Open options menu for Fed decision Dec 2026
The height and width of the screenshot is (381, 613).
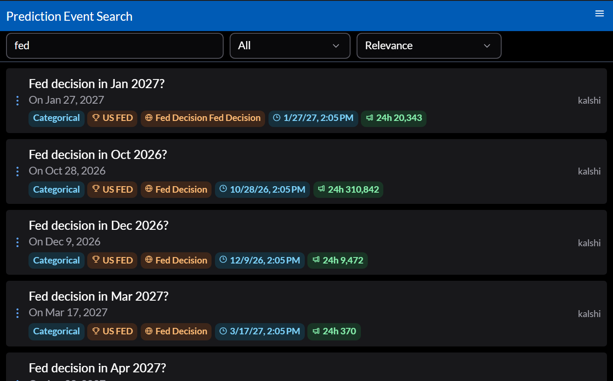click(x=17, y=242)
